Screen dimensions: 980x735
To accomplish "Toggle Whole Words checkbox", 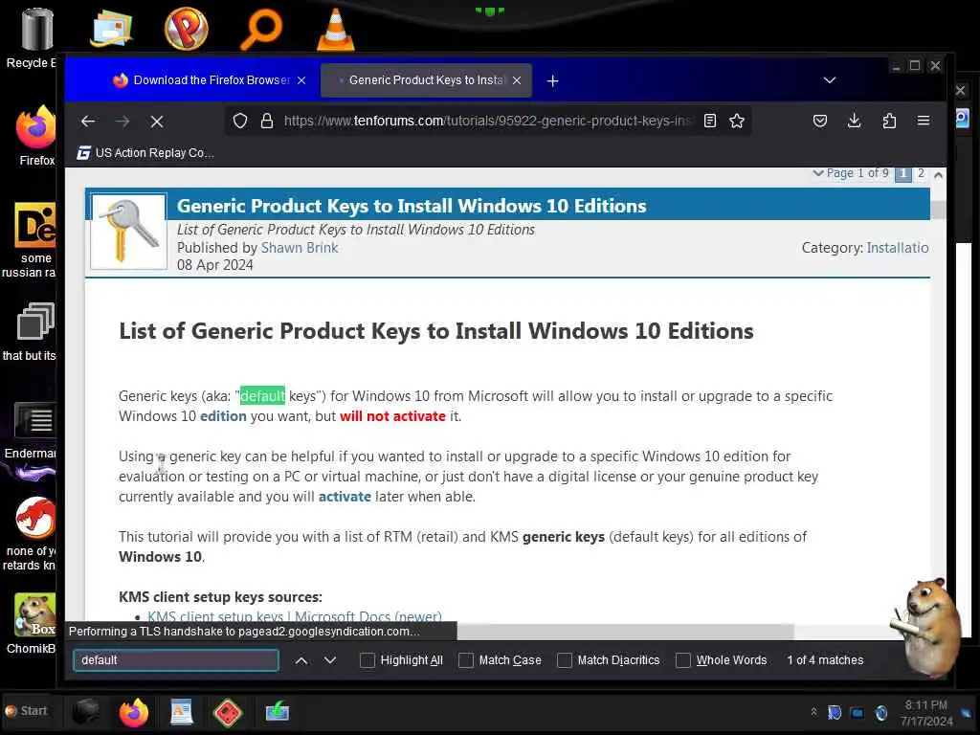I will (683, 660).
